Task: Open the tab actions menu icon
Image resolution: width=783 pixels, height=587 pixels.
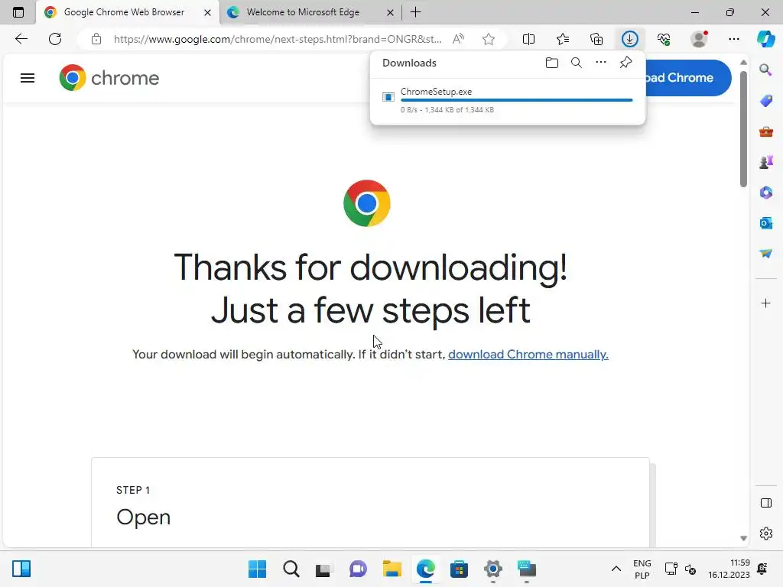Action: tap(18, 12)
